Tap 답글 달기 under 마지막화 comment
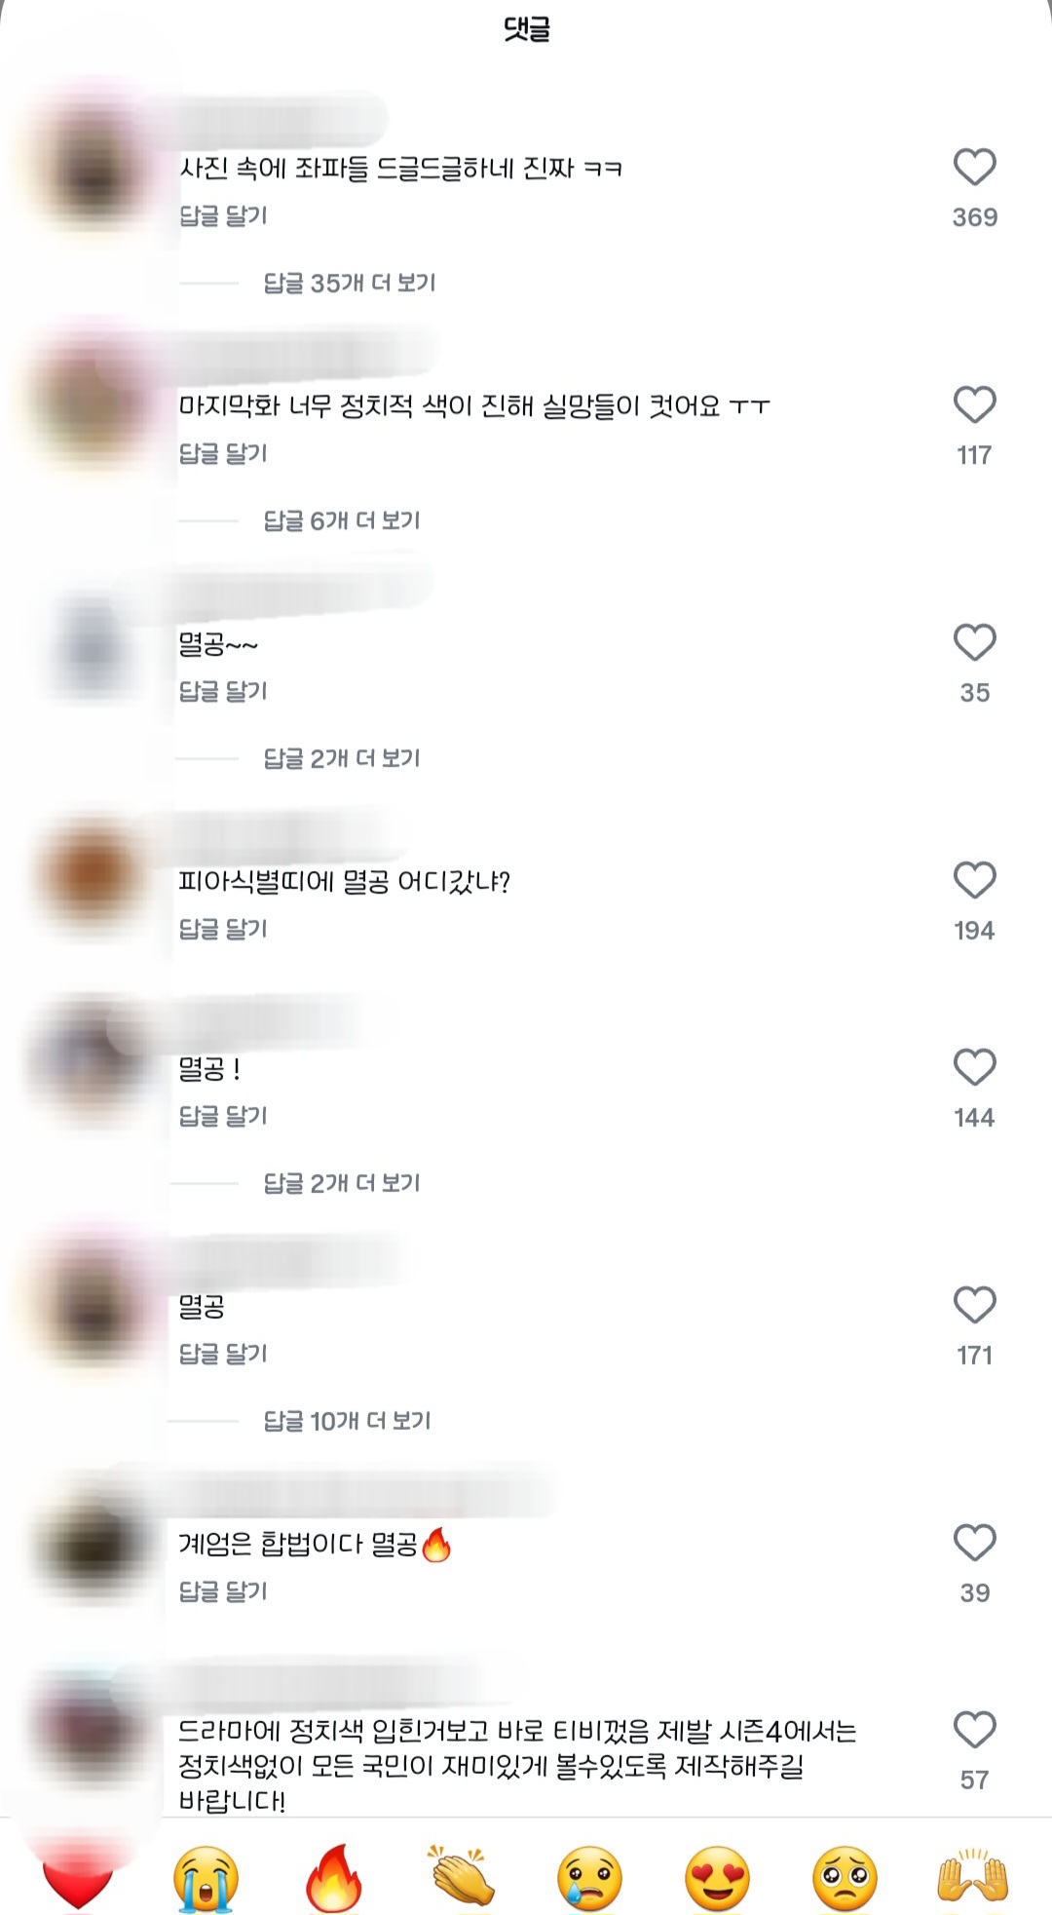 coord(223,453)
